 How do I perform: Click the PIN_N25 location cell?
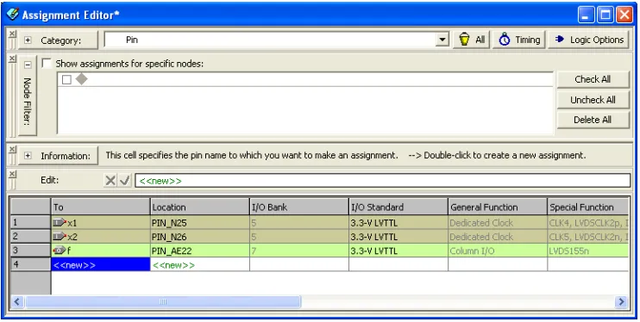pos(200,222)
